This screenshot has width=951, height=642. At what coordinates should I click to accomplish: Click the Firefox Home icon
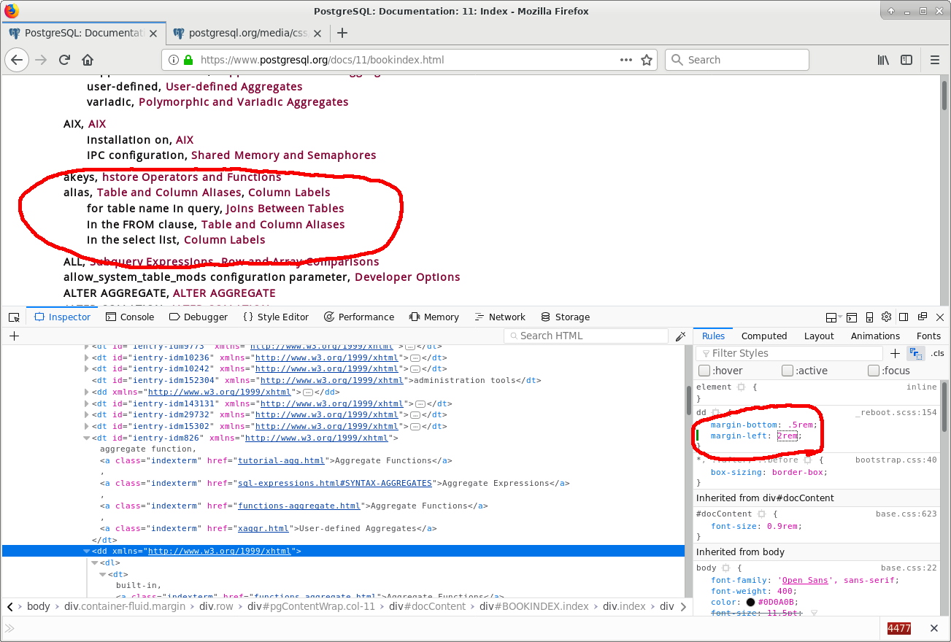(88, 60)
